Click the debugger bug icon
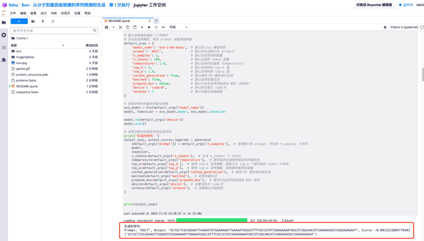 pyautogui.click(x=386, y=27)
